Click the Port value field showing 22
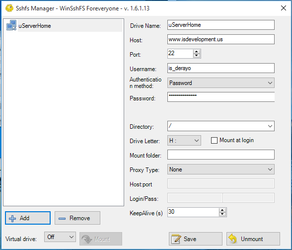 [x=180, y=54]
